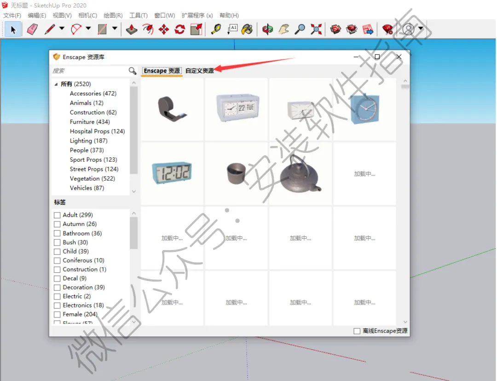Select the Line pencil tool

[50, 29]
